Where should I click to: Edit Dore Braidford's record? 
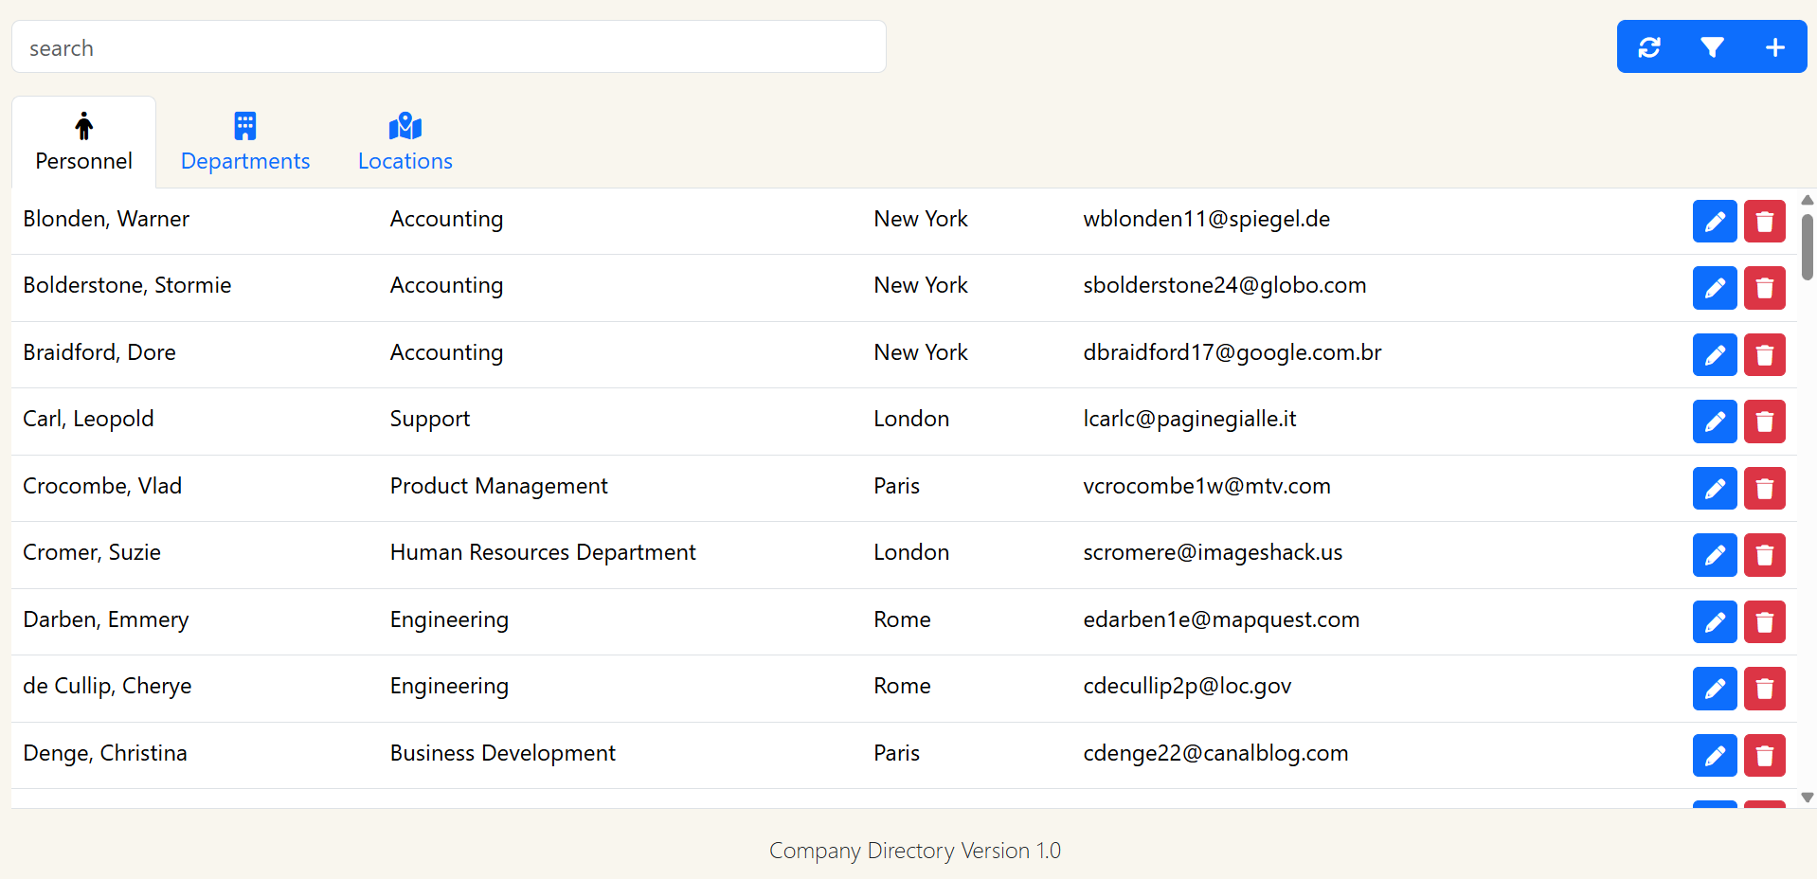point(1715,354)
